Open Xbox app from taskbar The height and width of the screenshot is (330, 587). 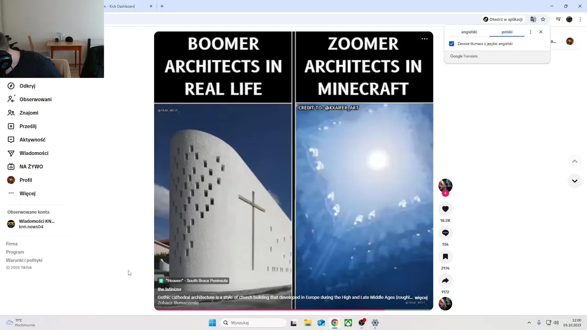point(349,323)
